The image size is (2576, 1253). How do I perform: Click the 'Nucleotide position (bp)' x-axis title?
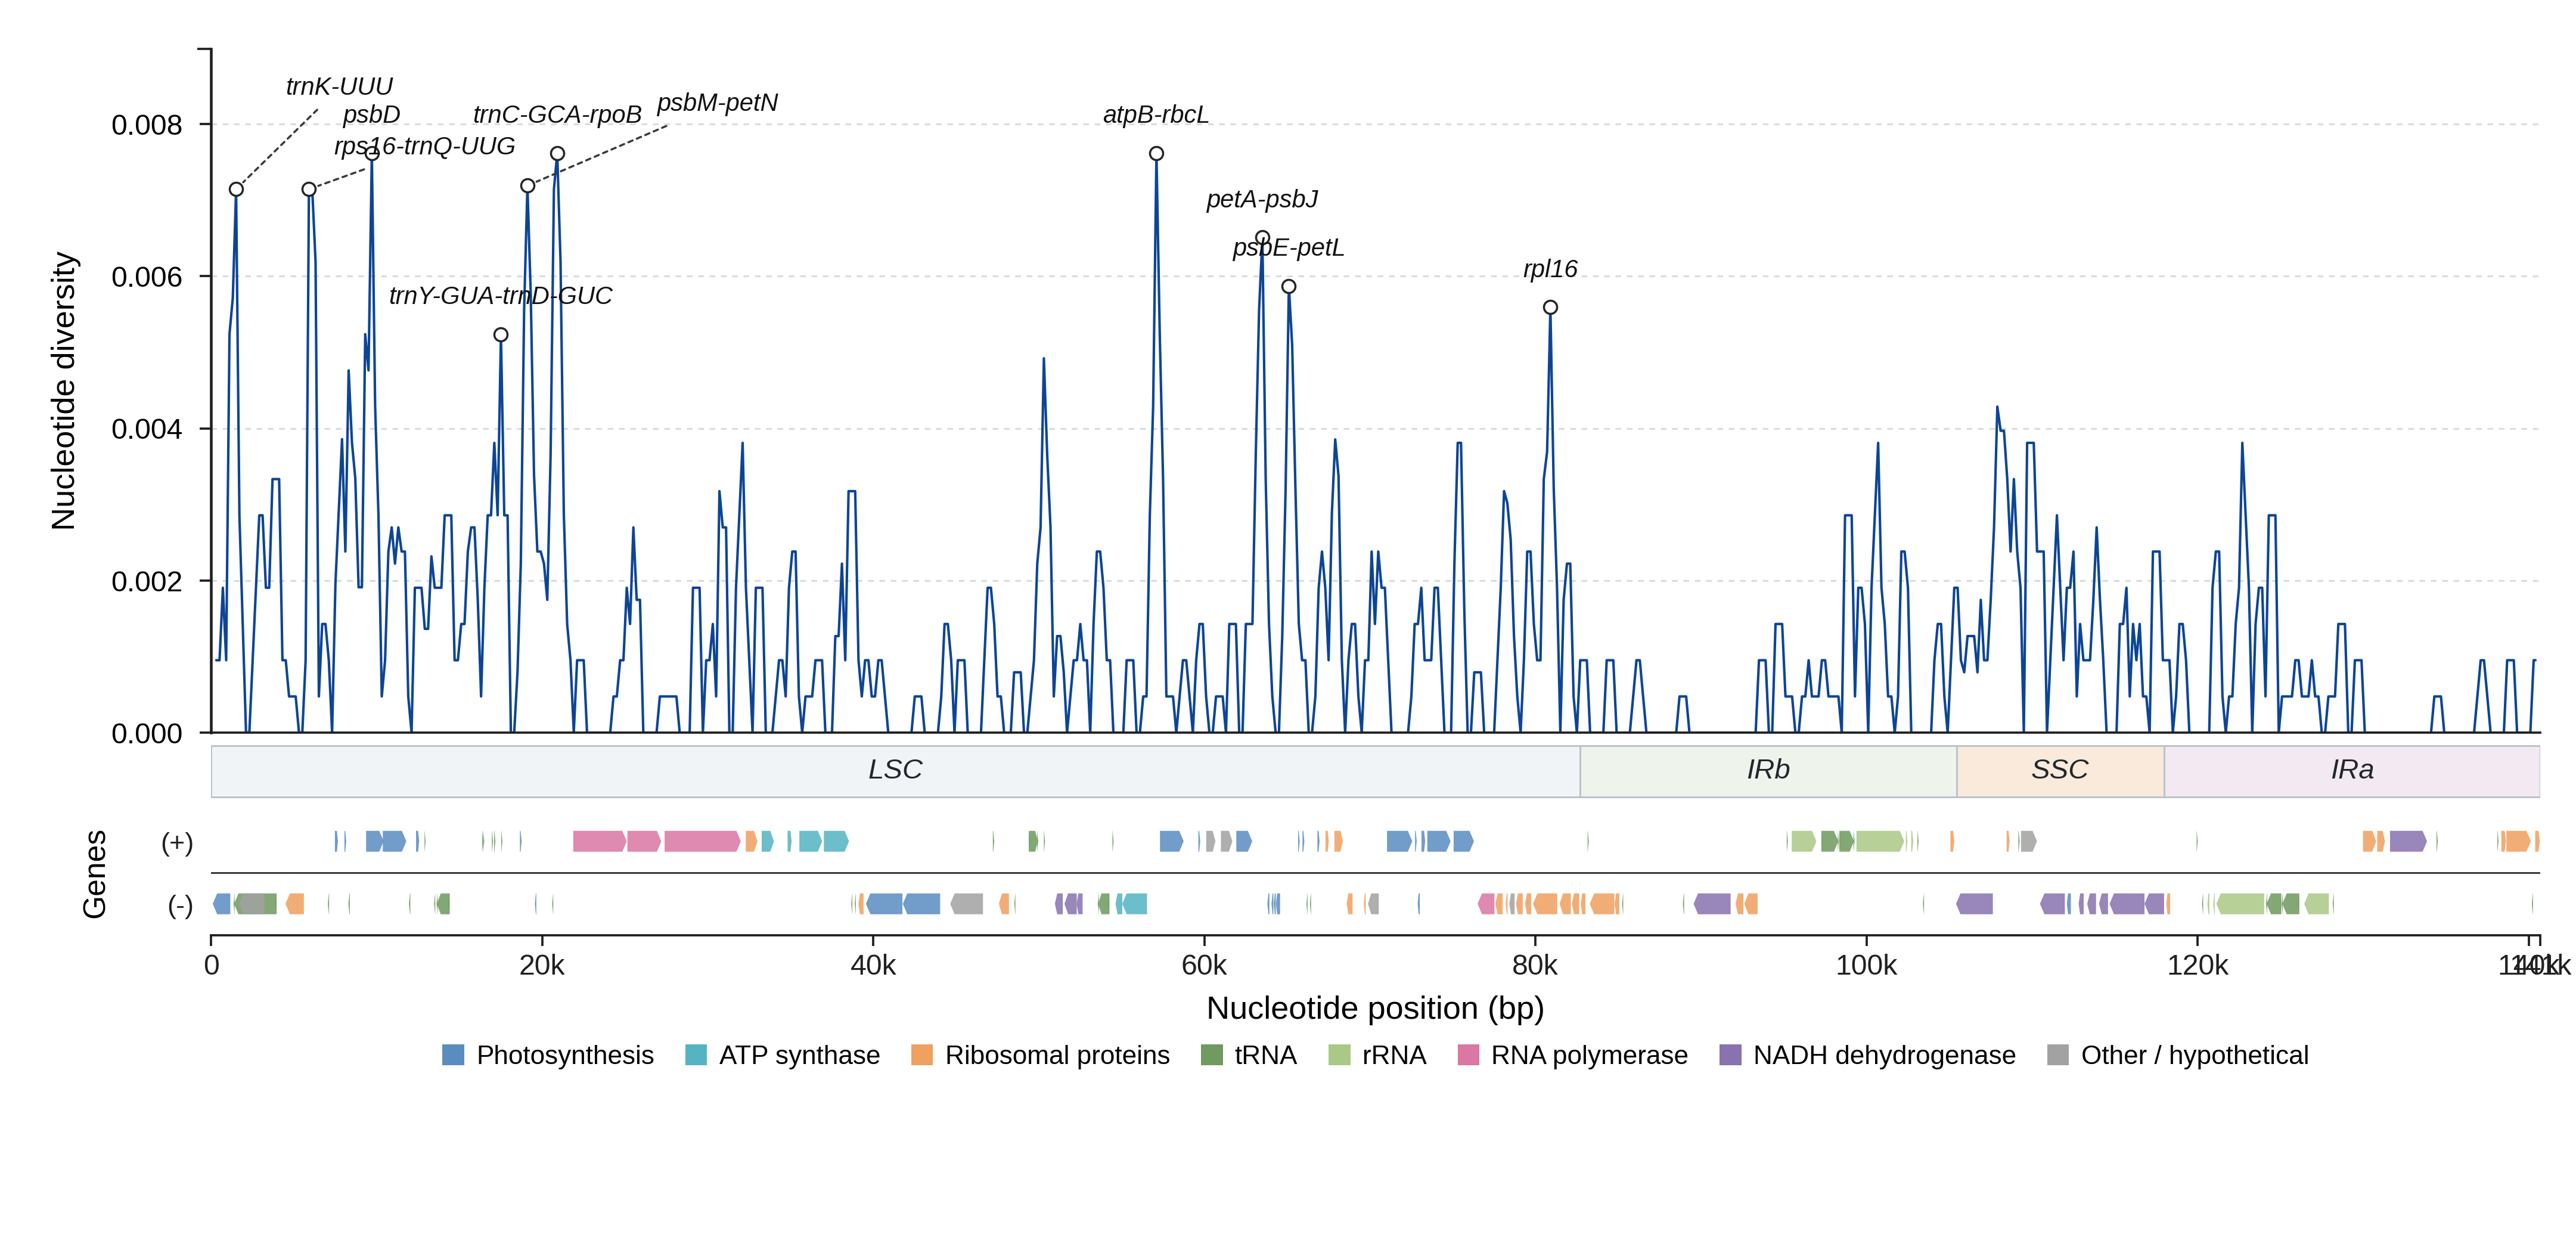tap(1375, 1008)
